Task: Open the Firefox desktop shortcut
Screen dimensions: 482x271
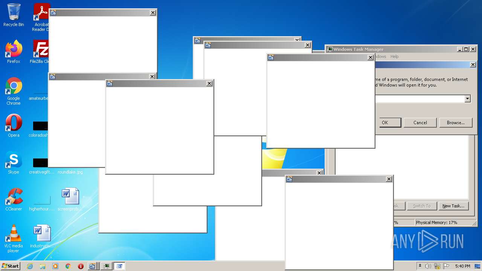Action: pyautogui.click(x=14, y=52)
